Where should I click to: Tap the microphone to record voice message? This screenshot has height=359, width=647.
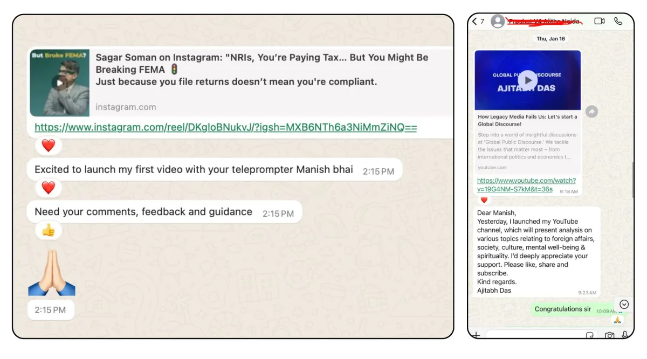click(x=625, y=335)
